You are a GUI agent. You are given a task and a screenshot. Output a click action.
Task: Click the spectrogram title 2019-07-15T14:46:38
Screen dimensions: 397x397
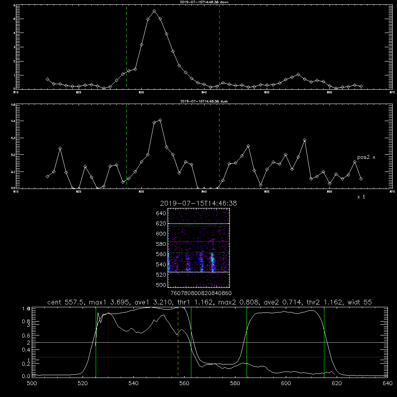tap(198, 203)
